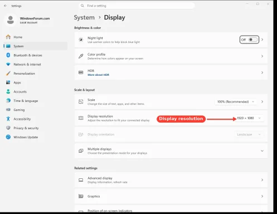Screen dimensions: 277x214
Task: Click the Multiple displays icon
Action: (x=81, y=151)
